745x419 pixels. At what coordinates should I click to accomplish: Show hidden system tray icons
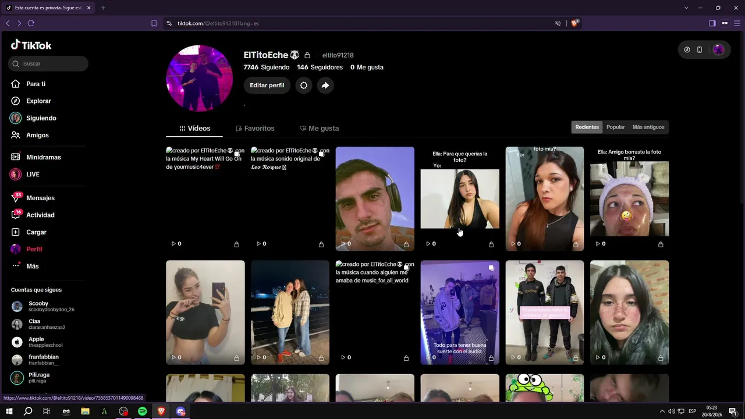click(662, 411)
